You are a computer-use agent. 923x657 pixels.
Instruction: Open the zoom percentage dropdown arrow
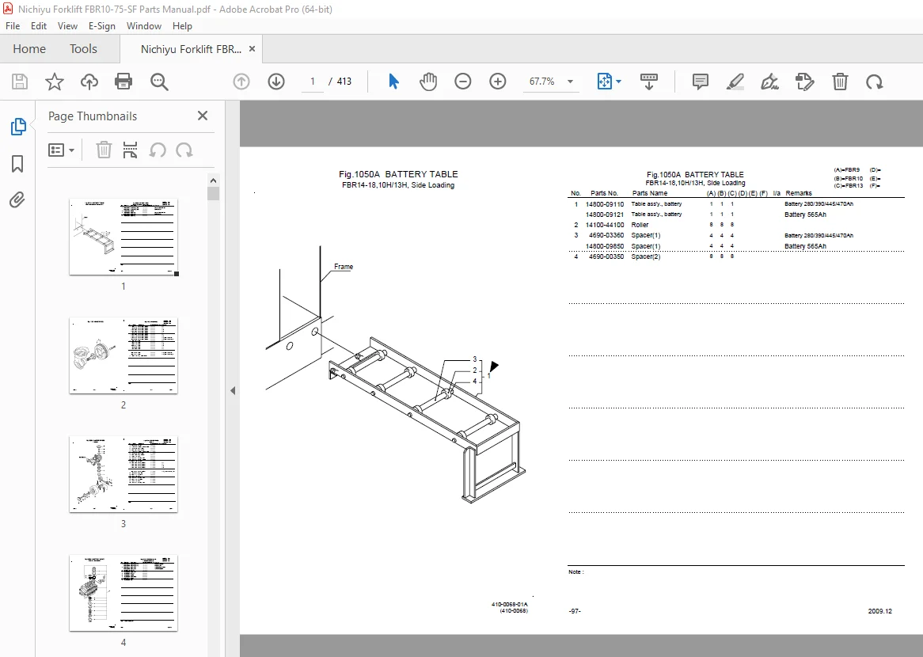pyautogui.click(x=570, y=82)
